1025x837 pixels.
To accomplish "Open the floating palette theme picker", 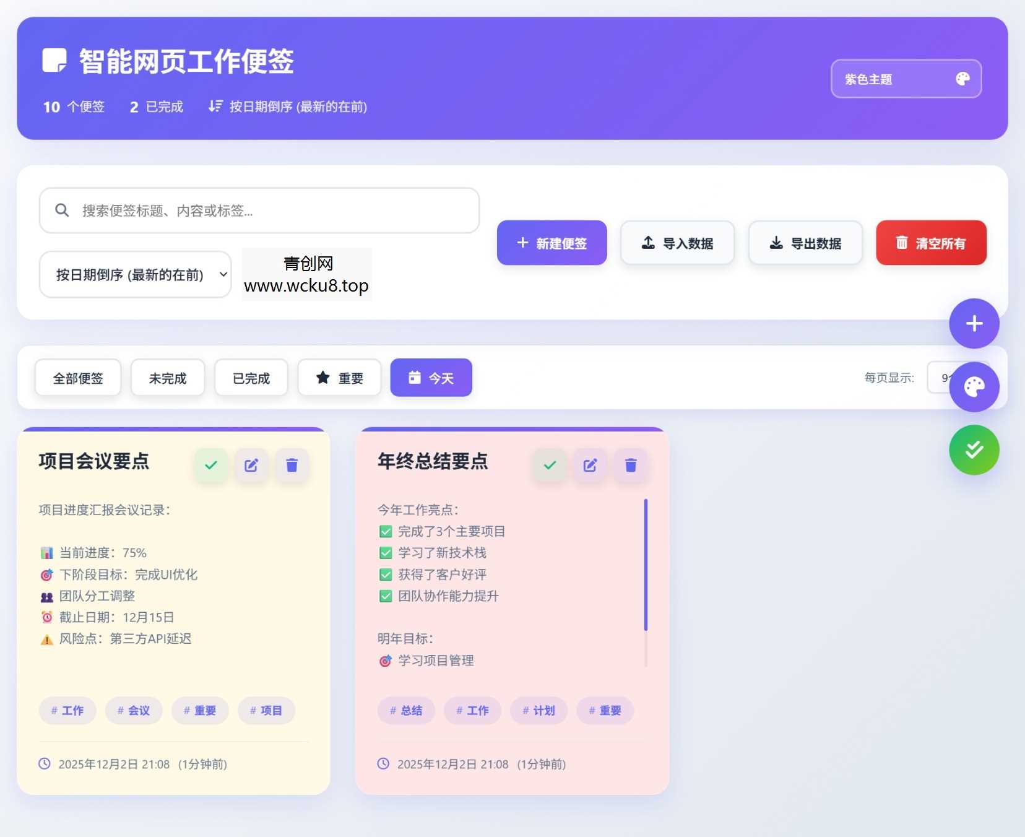I will [x=974, y=386].
